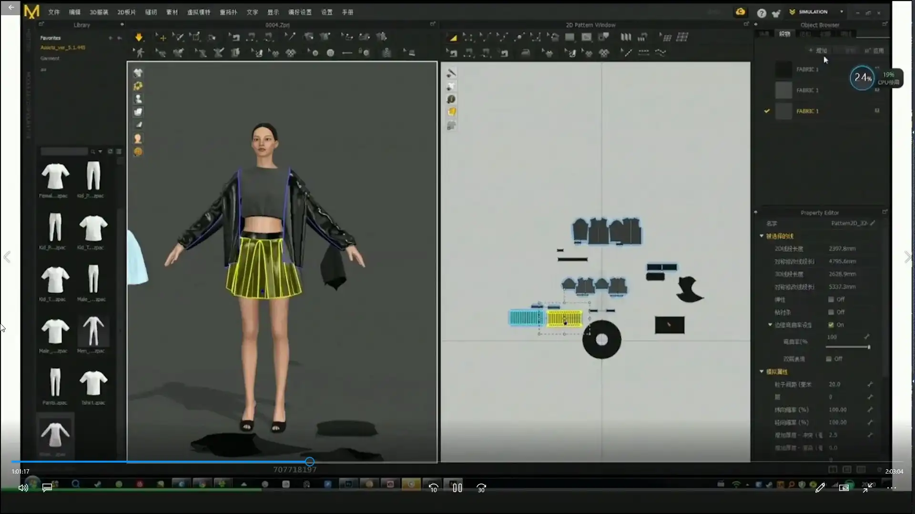Screen dimensions: 915x514
Task: Open the help question-mark icon
Action: click(762, 13)
